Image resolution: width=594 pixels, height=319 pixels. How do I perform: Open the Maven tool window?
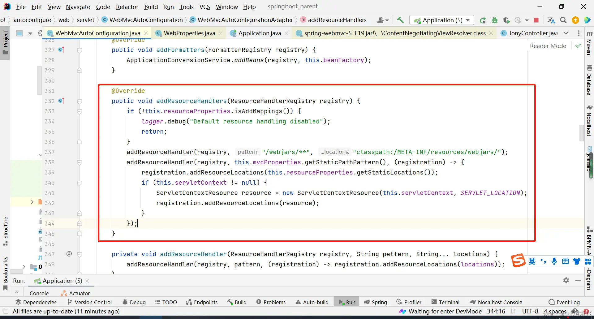point(589,43)
